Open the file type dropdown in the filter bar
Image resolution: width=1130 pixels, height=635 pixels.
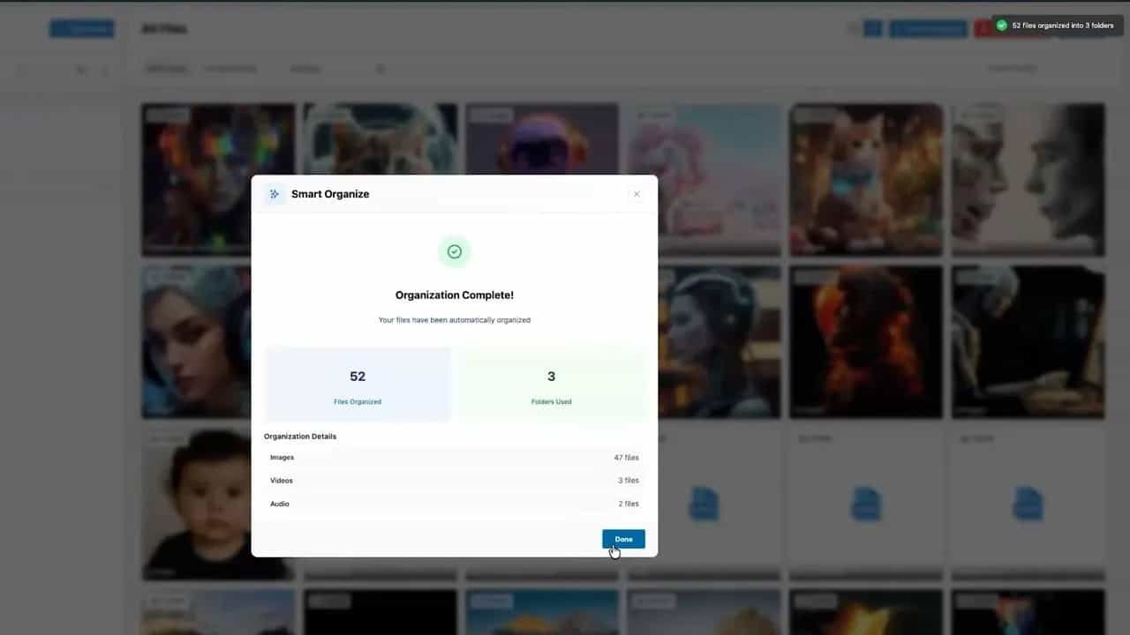click(x=230, y=69)
